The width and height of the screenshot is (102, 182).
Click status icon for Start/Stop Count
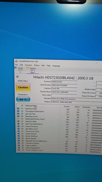coord(18,116)
